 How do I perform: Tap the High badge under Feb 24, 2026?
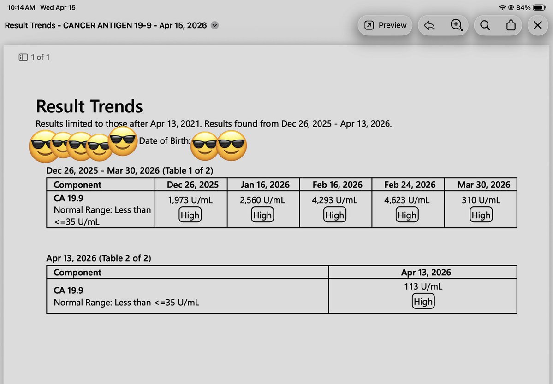click(x=407, y=215)
